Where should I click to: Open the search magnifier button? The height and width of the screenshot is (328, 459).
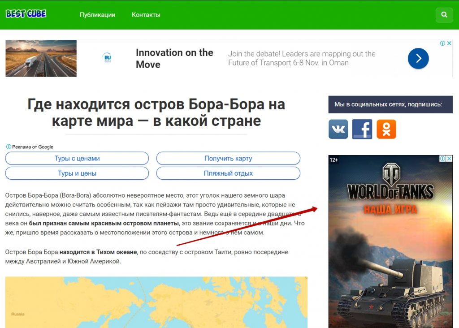click(444, 15)
